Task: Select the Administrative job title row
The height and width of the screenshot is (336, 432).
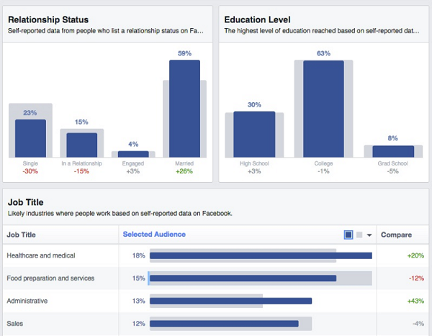Action: pos(216,301)
